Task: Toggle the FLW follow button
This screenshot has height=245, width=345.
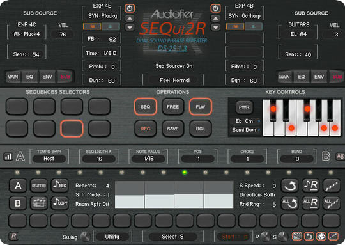Action: (200, 107)
